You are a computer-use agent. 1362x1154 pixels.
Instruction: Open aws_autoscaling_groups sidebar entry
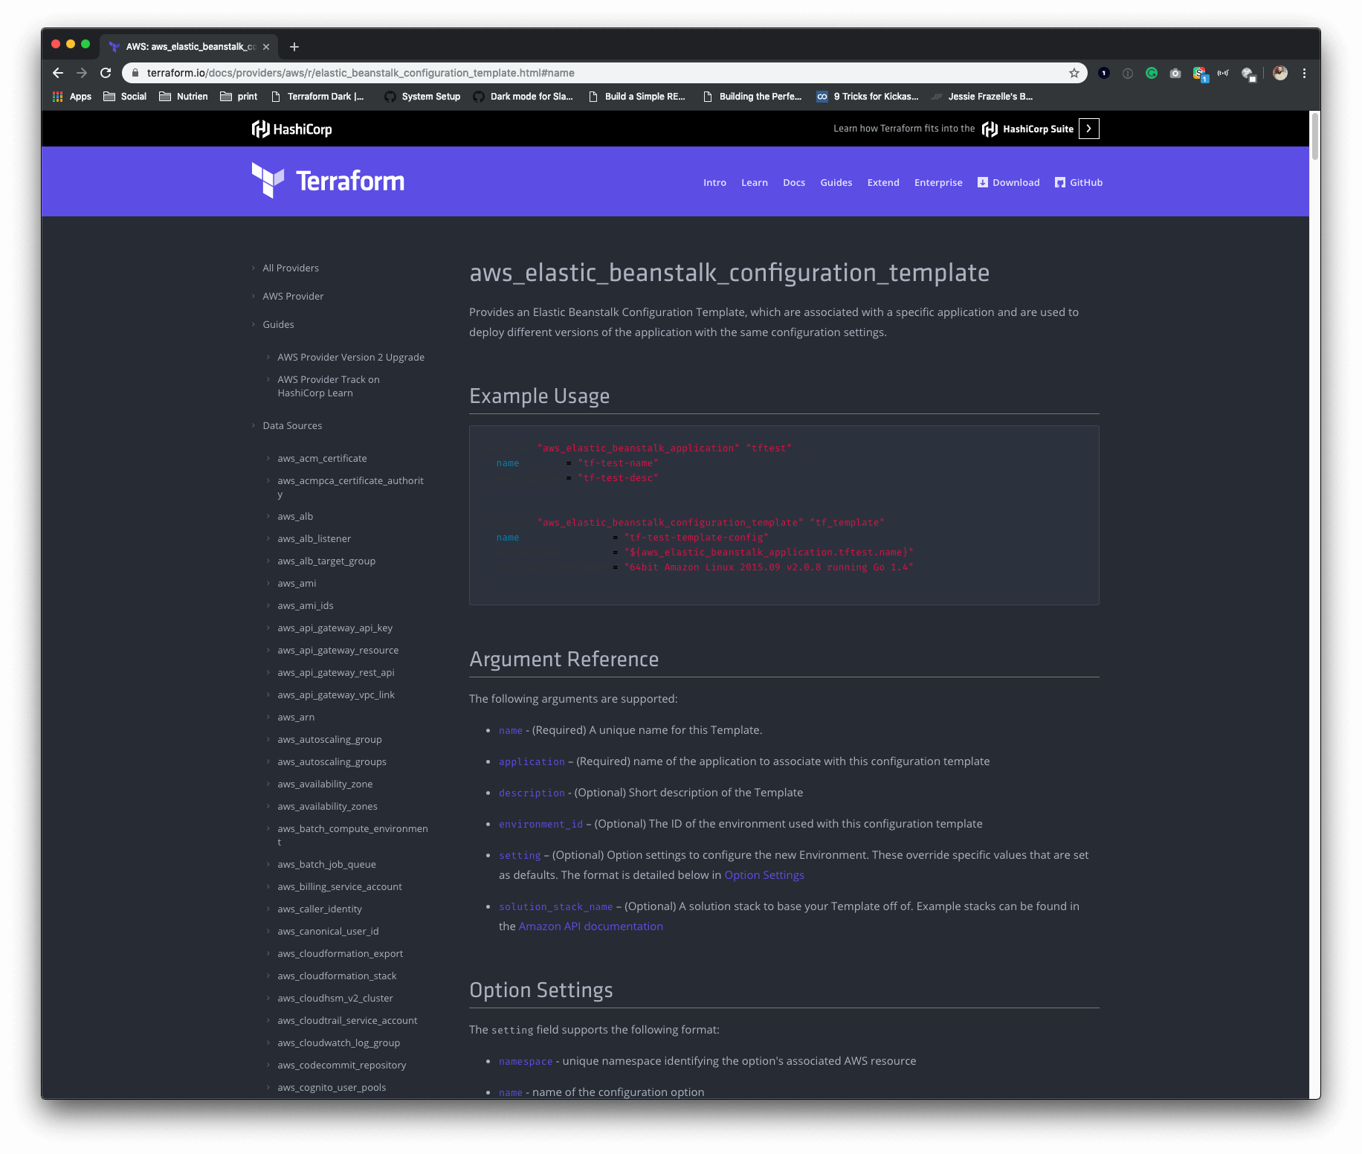[x=332, y=761]
